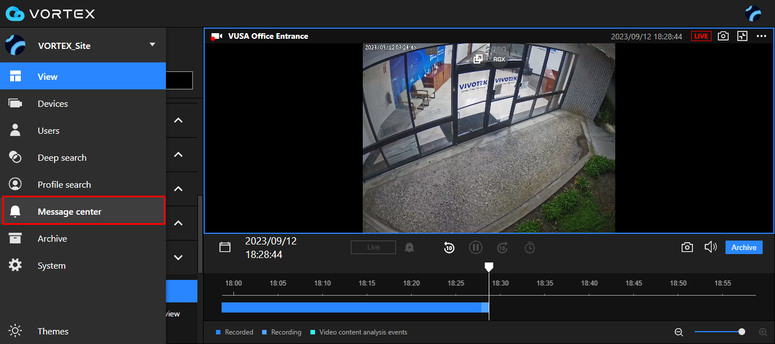Collapse the panel using the downward chevron
Screen dimensions: 775x344
[178, 257]
